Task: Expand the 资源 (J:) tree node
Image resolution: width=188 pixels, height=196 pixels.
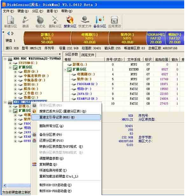Action: coord(15,98)
